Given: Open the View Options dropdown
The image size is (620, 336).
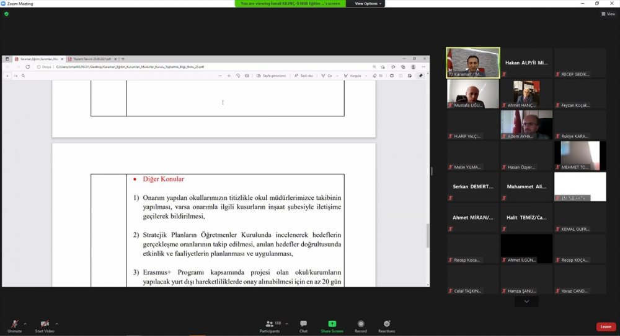Looking at the screenshot, I should tap(368, 4).
